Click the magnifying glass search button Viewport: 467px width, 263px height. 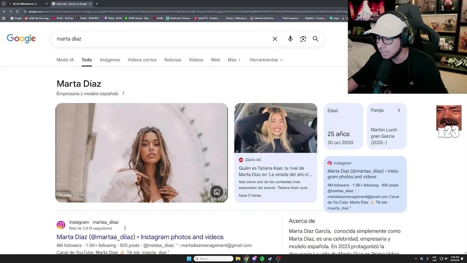tap(316, 39)
